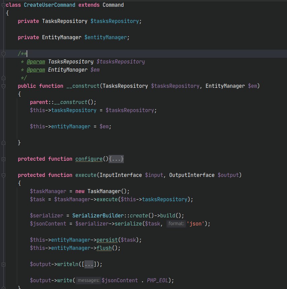Click the OutputInterface type hint
Screen dimensions: 287x289
pyautogui.click(x=192, y=175)
